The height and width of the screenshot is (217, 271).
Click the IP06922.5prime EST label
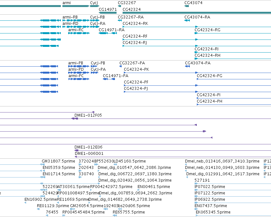210,200
